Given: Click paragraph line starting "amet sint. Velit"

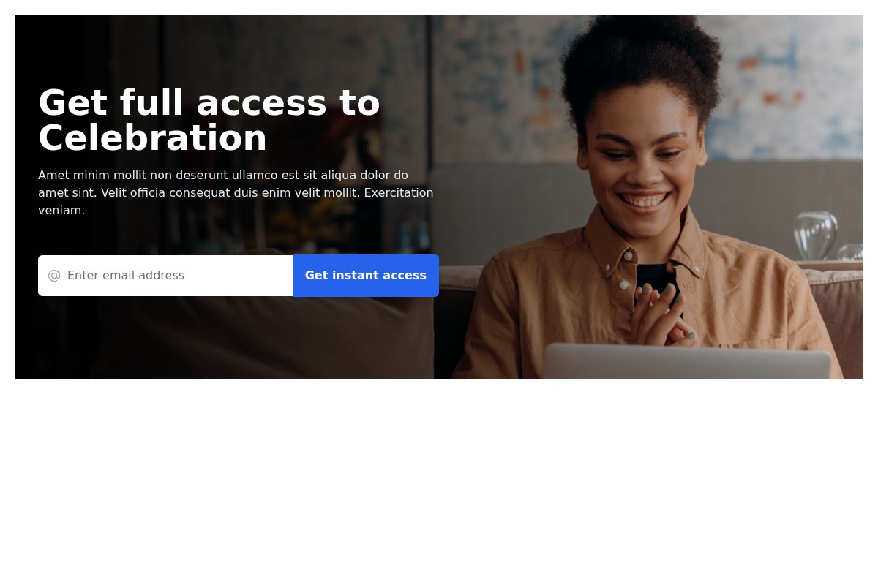Looking at the screenshot, I should click(236, 193).
